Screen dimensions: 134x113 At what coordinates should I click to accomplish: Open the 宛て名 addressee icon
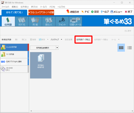pyautogui.click(x=22, y=21)
